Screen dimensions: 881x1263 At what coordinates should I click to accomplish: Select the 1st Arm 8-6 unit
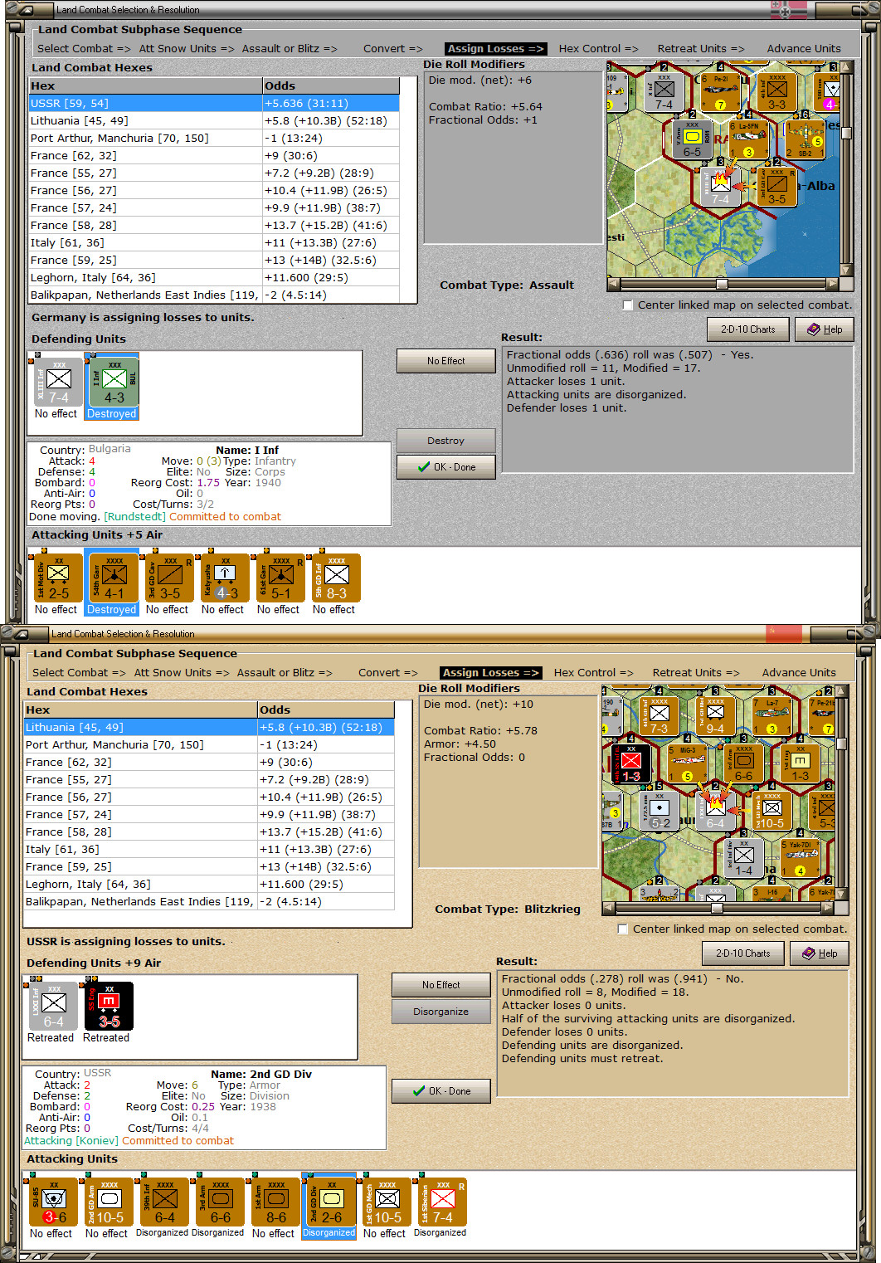coord(275,1202)
